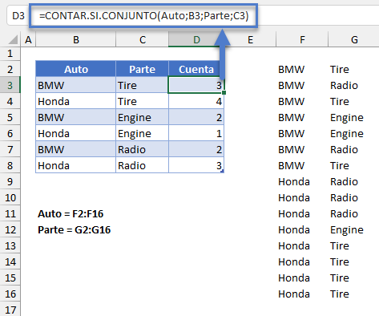Click the Name Box showing D3
The width and height of the screenshot is (379, 316).
[x=18, y=16]
